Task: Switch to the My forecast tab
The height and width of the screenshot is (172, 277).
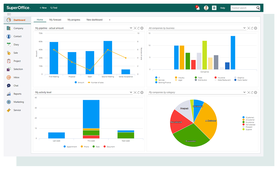Action: [x=55, y=20]
